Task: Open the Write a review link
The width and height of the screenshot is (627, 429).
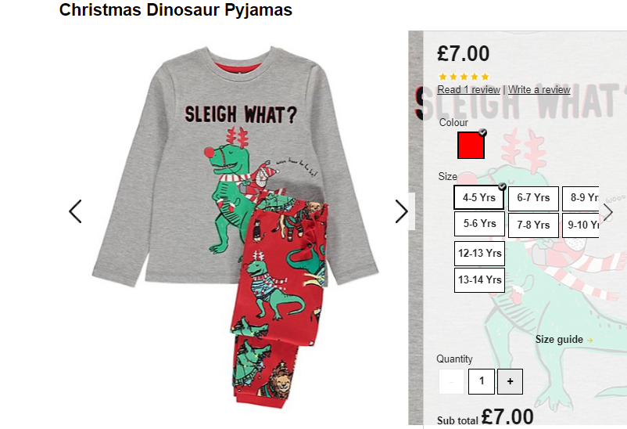Action: point(539,90)
